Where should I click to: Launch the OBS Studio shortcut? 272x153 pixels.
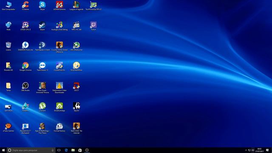pyautogui.click(x=25, y=87)
